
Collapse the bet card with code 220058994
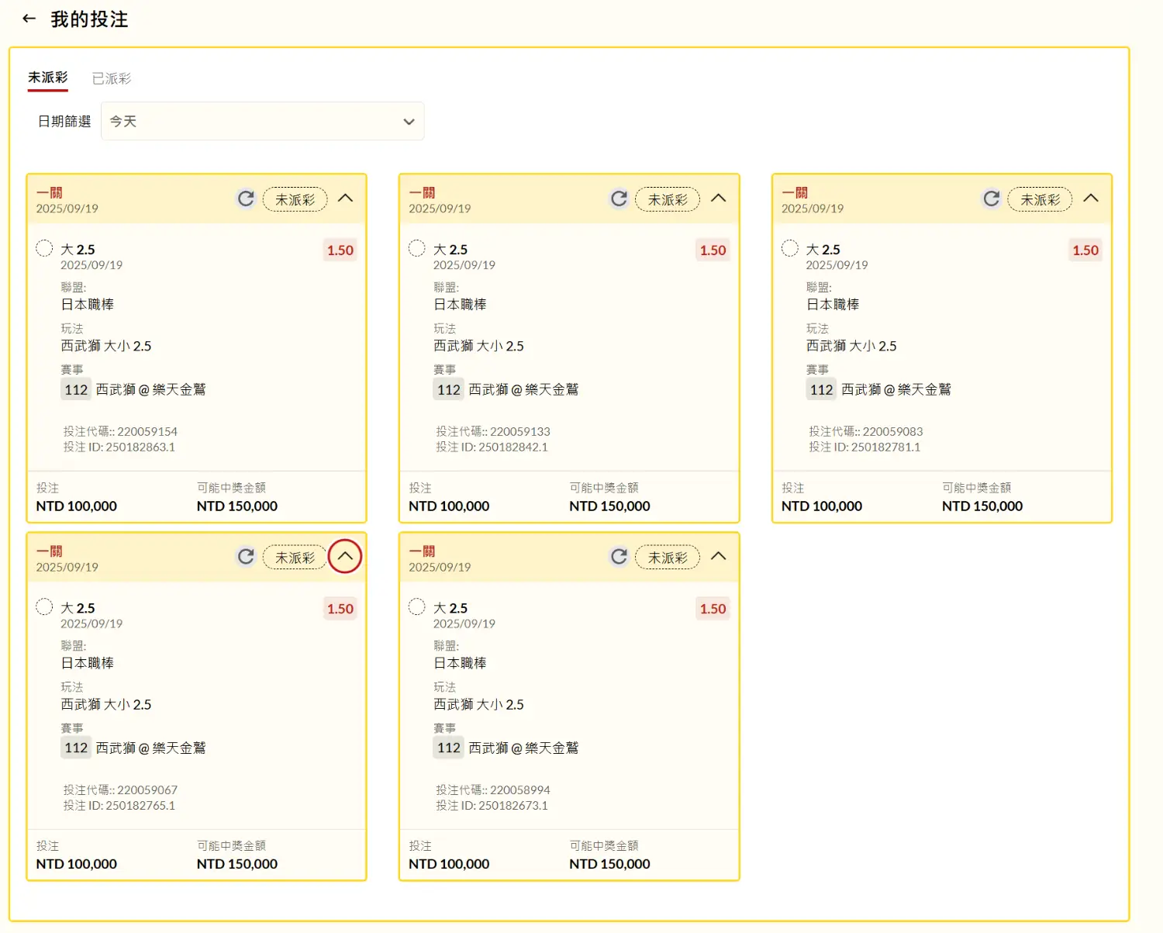pyautogui.click(x=719, y=557)
